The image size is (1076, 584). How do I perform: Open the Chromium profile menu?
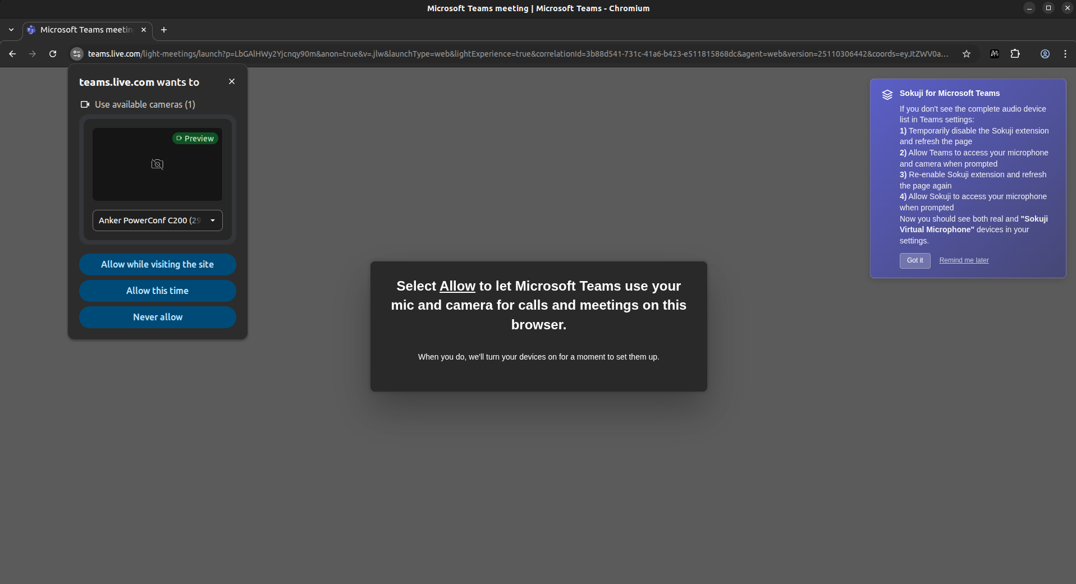(x=1045, y=54)
